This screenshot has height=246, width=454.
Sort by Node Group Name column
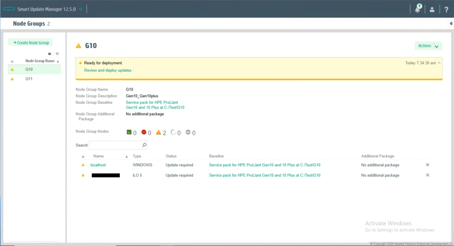(x=40, y=61)
